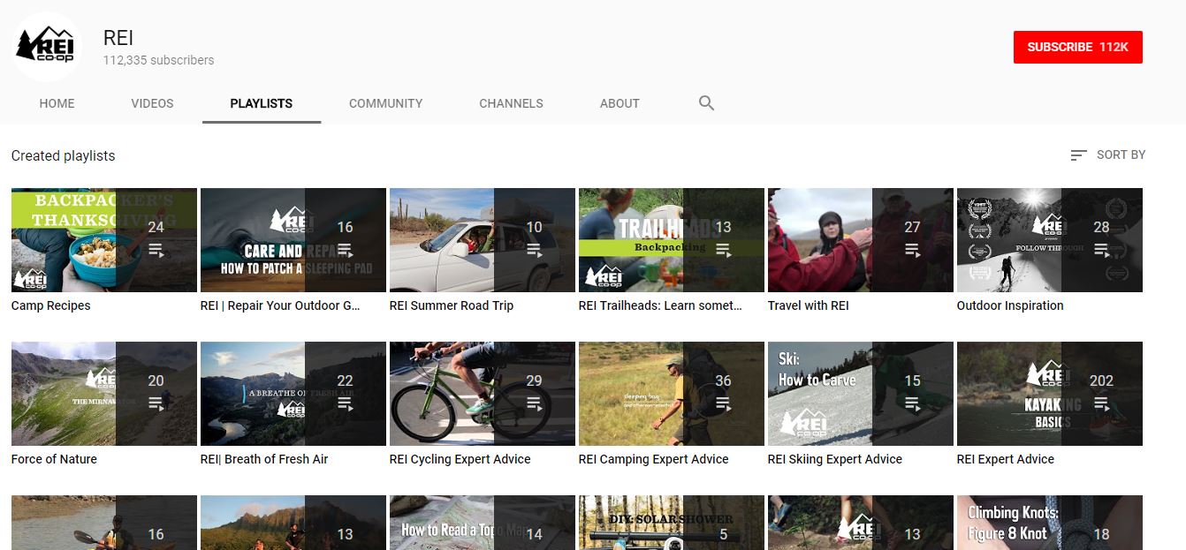Open the REI Summer Road Trip title
This screenshot has height=550, width=1186.
(x=451, y=305)
